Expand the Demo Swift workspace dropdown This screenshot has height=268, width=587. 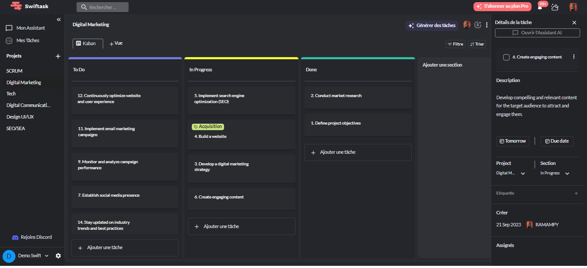click(x=46, y=256)
